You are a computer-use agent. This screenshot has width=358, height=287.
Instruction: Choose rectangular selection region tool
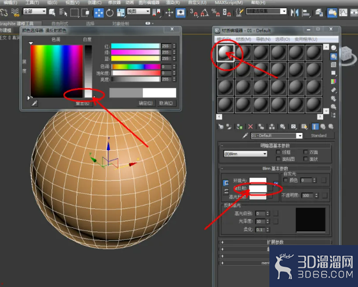74,12
